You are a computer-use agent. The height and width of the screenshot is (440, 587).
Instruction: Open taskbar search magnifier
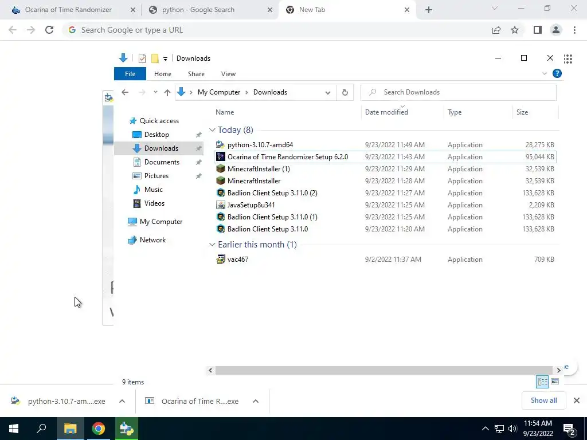(41, 429)
